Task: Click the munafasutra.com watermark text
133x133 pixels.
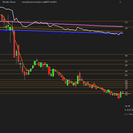Action: click(34, 2)
